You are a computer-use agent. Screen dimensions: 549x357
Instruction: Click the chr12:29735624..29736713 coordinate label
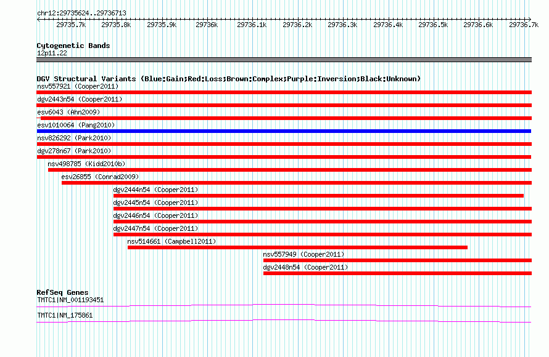click(x=81, y=13)
